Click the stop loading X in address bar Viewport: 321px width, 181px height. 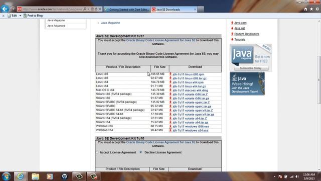[x=100, y=9]
